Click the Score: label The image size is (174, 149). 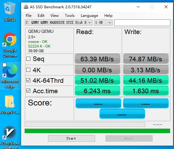pos(40,103)
